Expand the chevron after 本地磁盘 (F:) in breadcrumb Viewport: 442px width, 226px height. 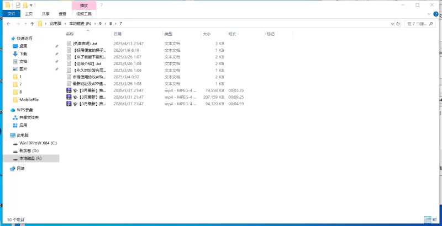tap(95, 24)
